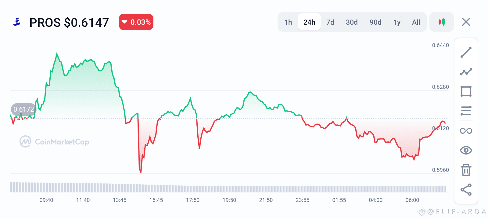Screen dimensions: 488x219
Task: Click the 01:55 time axis label
Action: 339,200
